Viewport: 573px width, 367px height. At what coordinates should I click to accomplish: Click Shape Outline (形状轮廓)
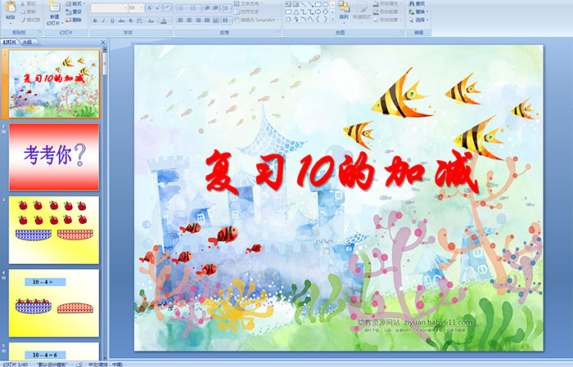387,11
